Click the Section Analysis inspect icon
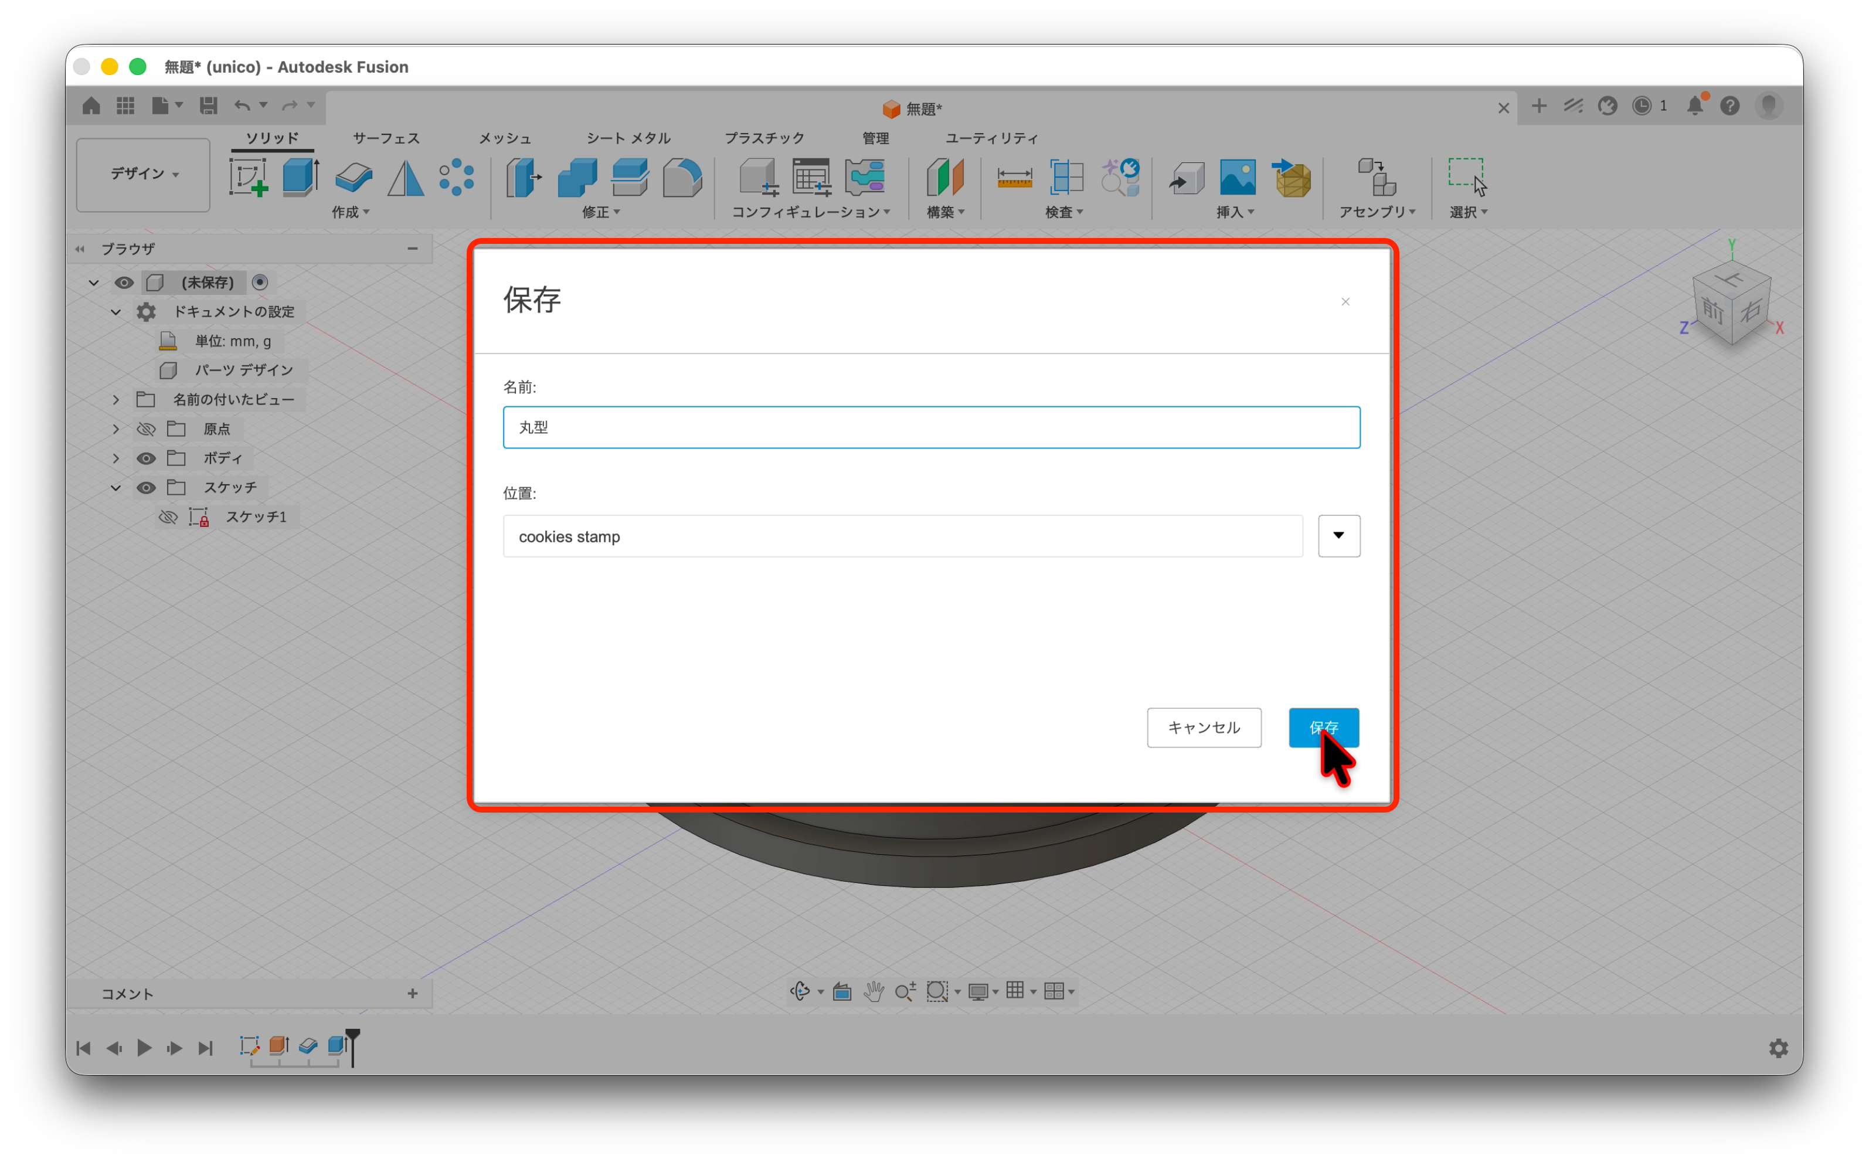The height and width of the screenshot is (1162, 1869). coord(1066,178)
